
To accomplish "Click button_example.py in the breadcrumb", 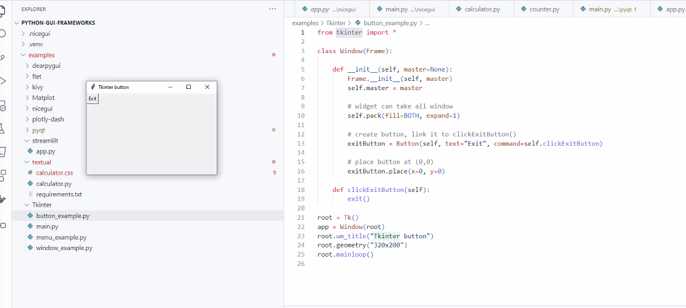I will point(390,23).
